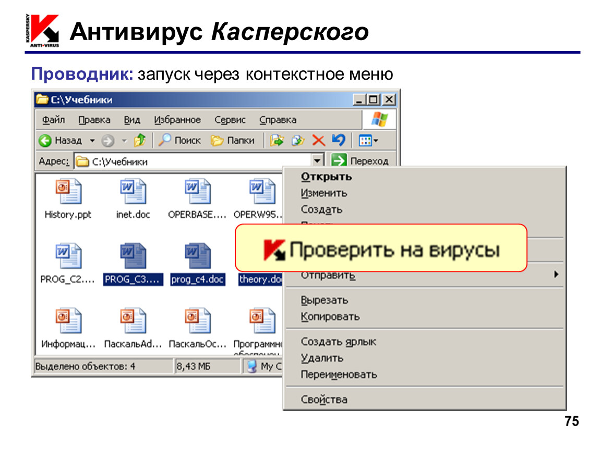Close the C:\Учебники window
This screenshot has height=450, width=600.
coord(389,100)
